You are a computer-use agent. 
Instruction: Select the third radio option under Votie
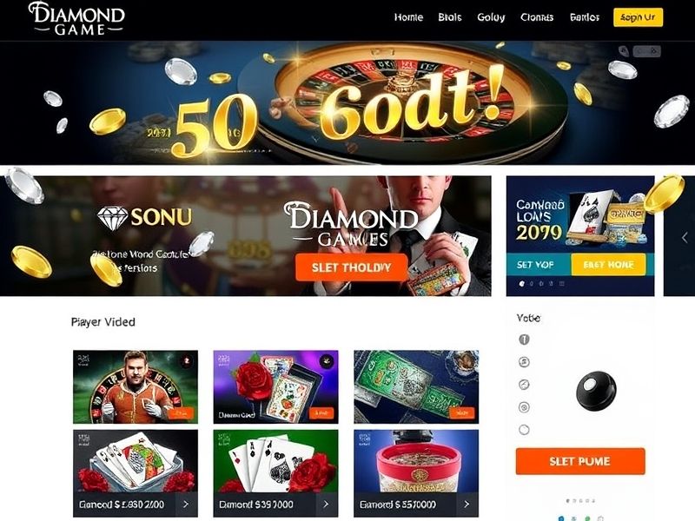tap(524, 385)
